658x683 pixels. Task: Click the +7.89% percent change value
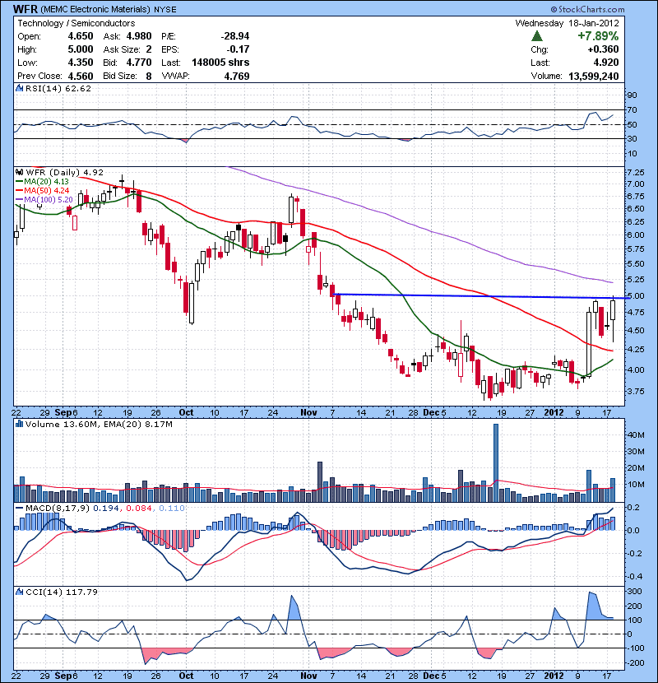(598, 35)
